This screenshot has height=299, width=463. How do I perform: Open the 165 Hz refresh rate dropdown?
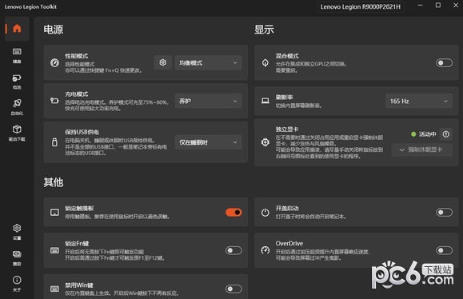(x=419, y=101)
